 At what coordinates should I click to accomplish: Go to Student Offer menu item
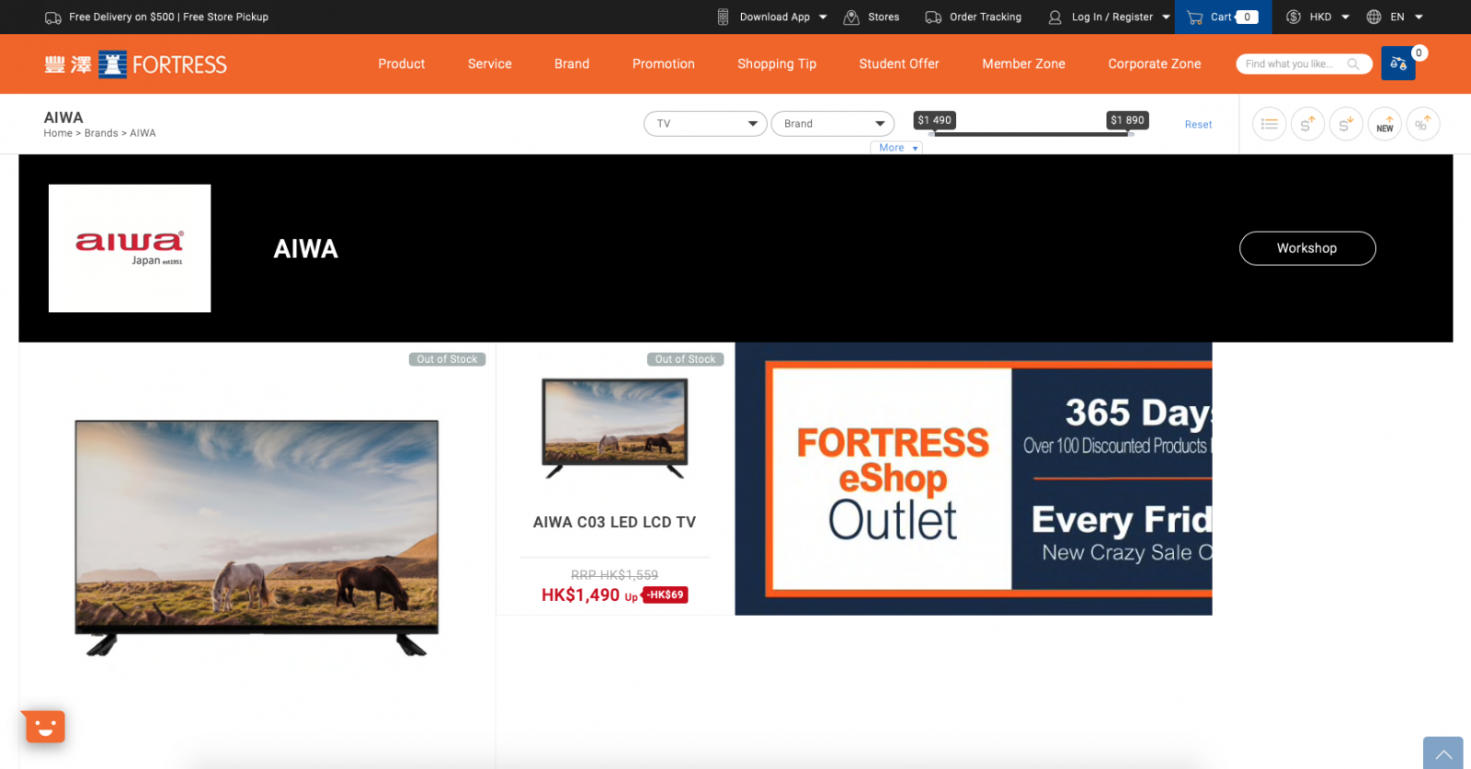tap(898, 64)
